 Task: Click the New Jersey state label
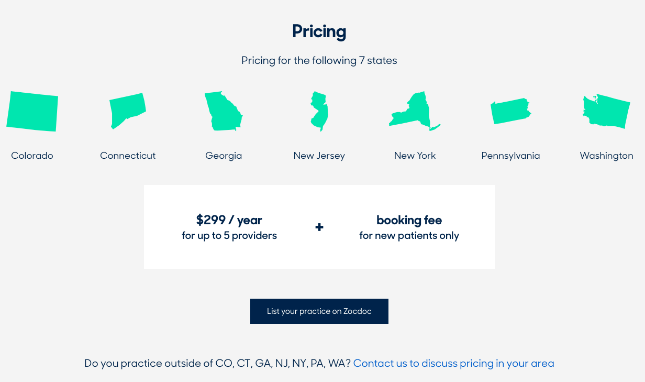click(x=319, y=156)
